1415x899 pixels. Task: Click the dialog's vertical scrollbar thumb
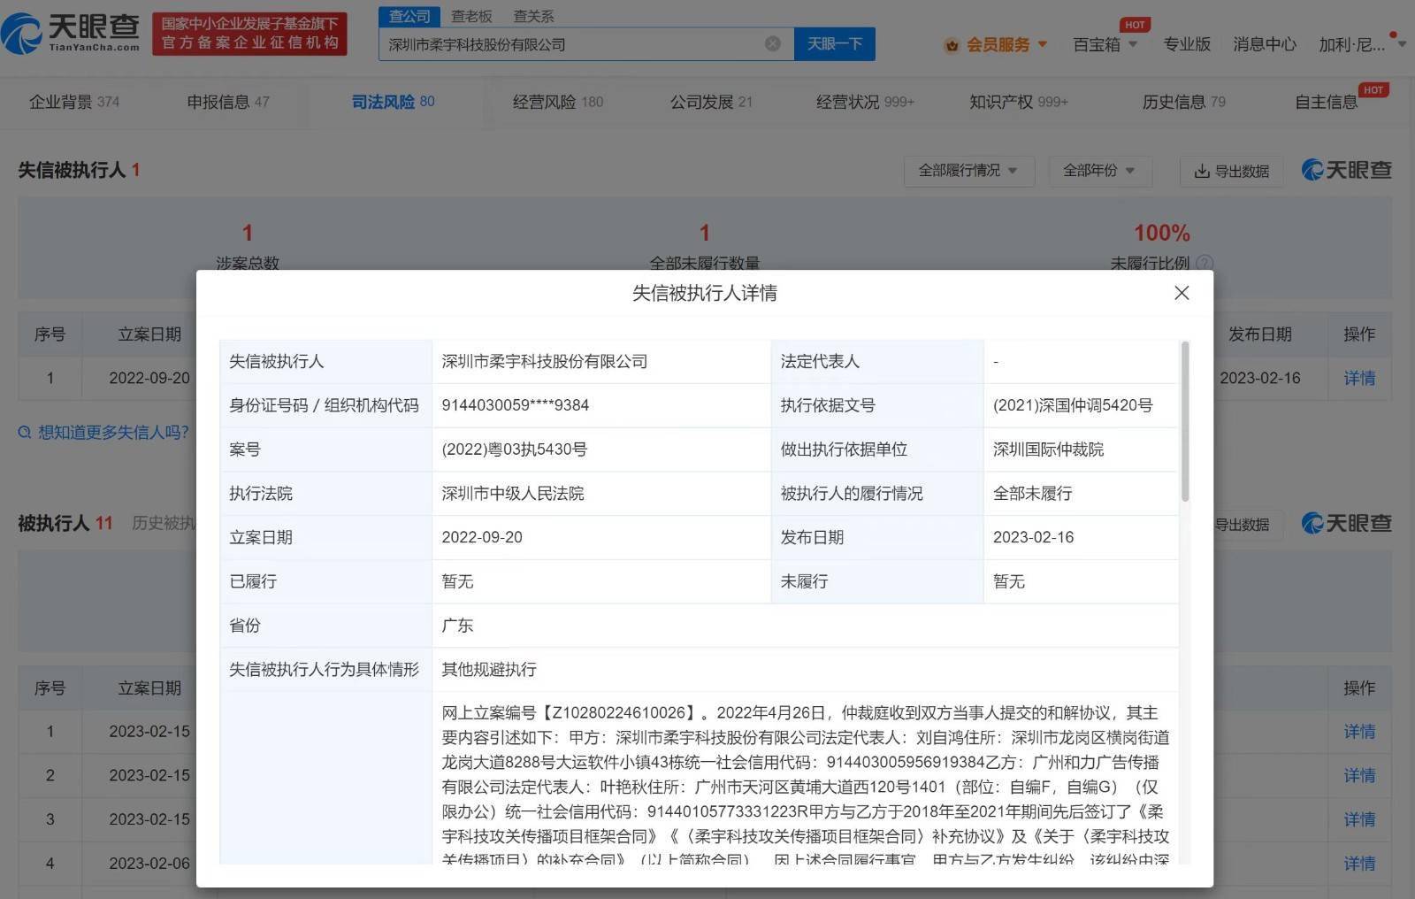(1185, 422)
